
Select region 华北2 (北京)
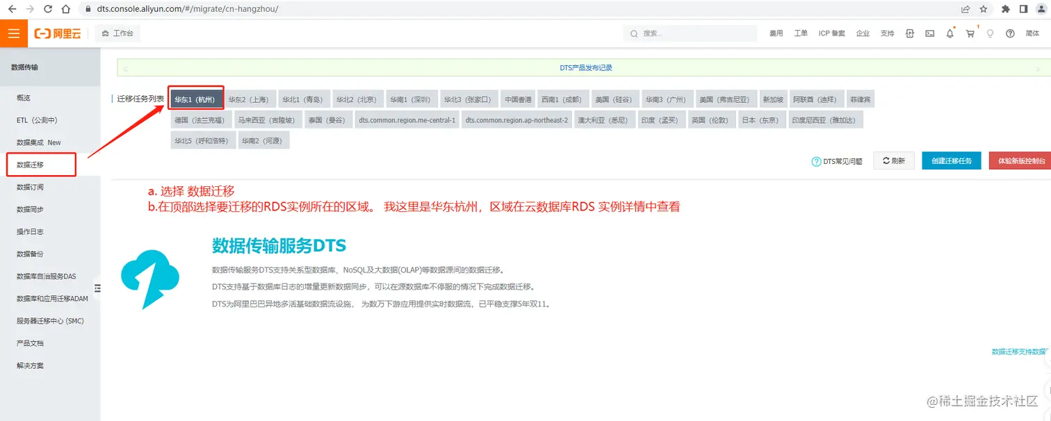[358, 99]
